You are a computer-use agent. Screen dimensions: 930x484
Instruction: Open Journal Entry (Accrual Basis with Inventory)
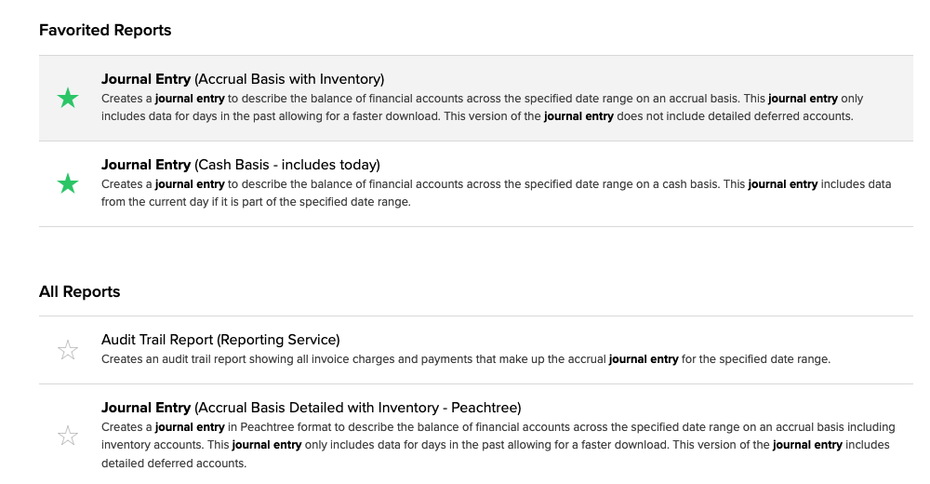coord(242,79)
